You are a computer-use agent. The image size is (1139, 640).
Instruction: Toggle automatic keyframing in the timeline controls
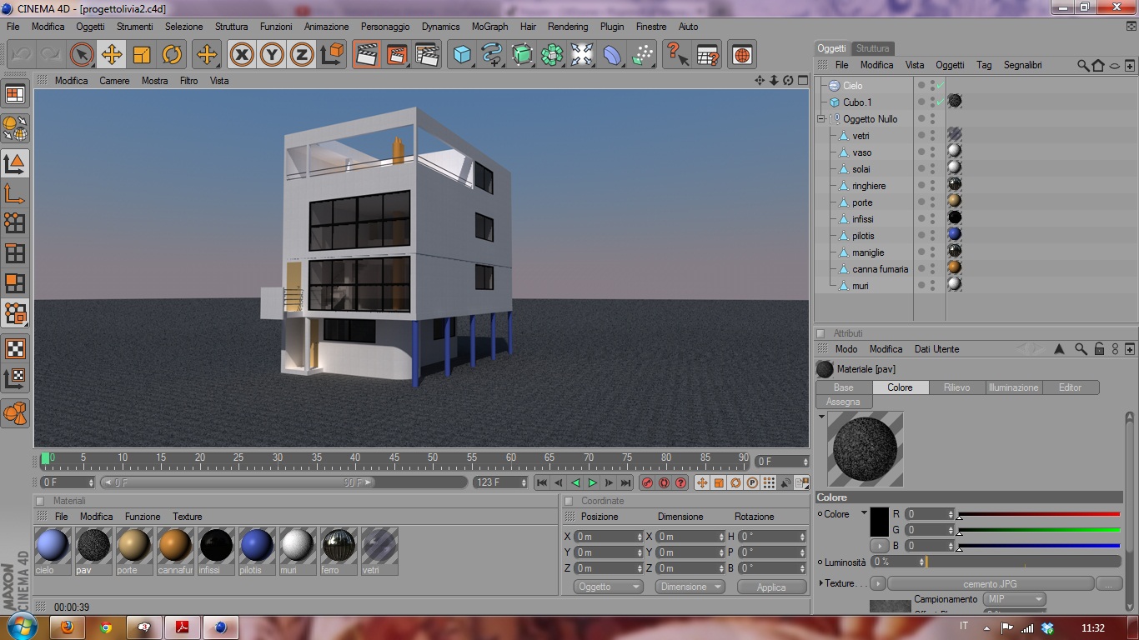click(664, 482)
